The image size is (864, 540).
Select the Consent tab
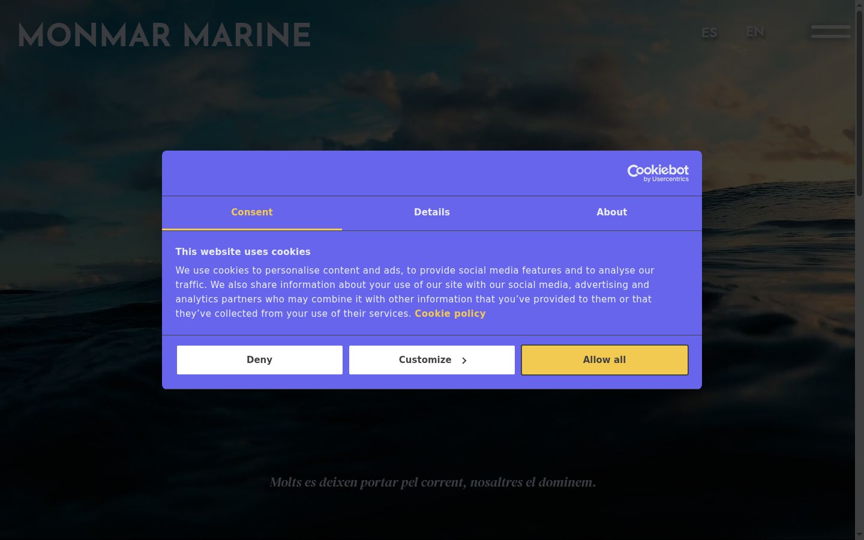(252, 212)
